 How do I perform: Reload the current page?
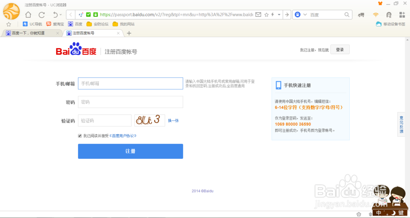(x=41, y=15)
